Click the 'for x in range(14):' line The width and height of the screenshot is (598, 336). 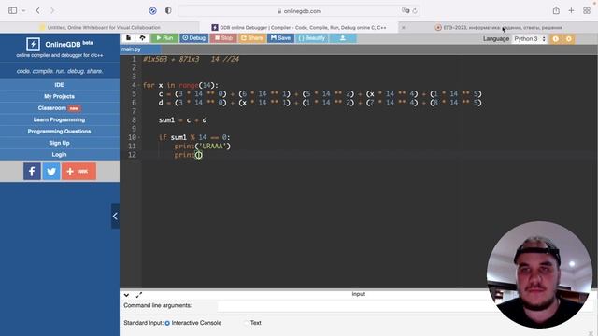[x=180, y=85]
